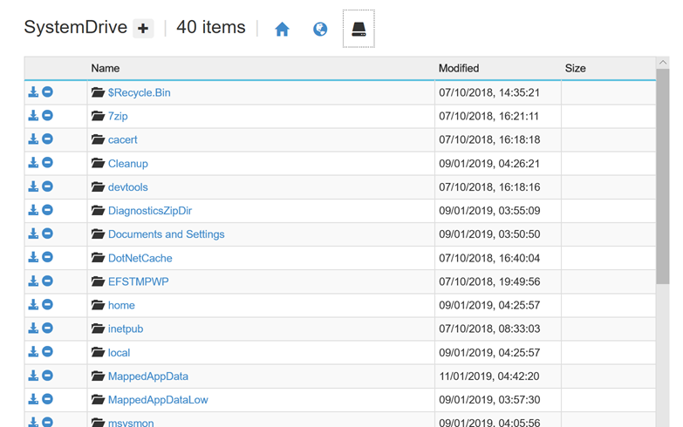Open the EFSTMPWP folder link
Viewport: 683px width, 427px height.
138,281
